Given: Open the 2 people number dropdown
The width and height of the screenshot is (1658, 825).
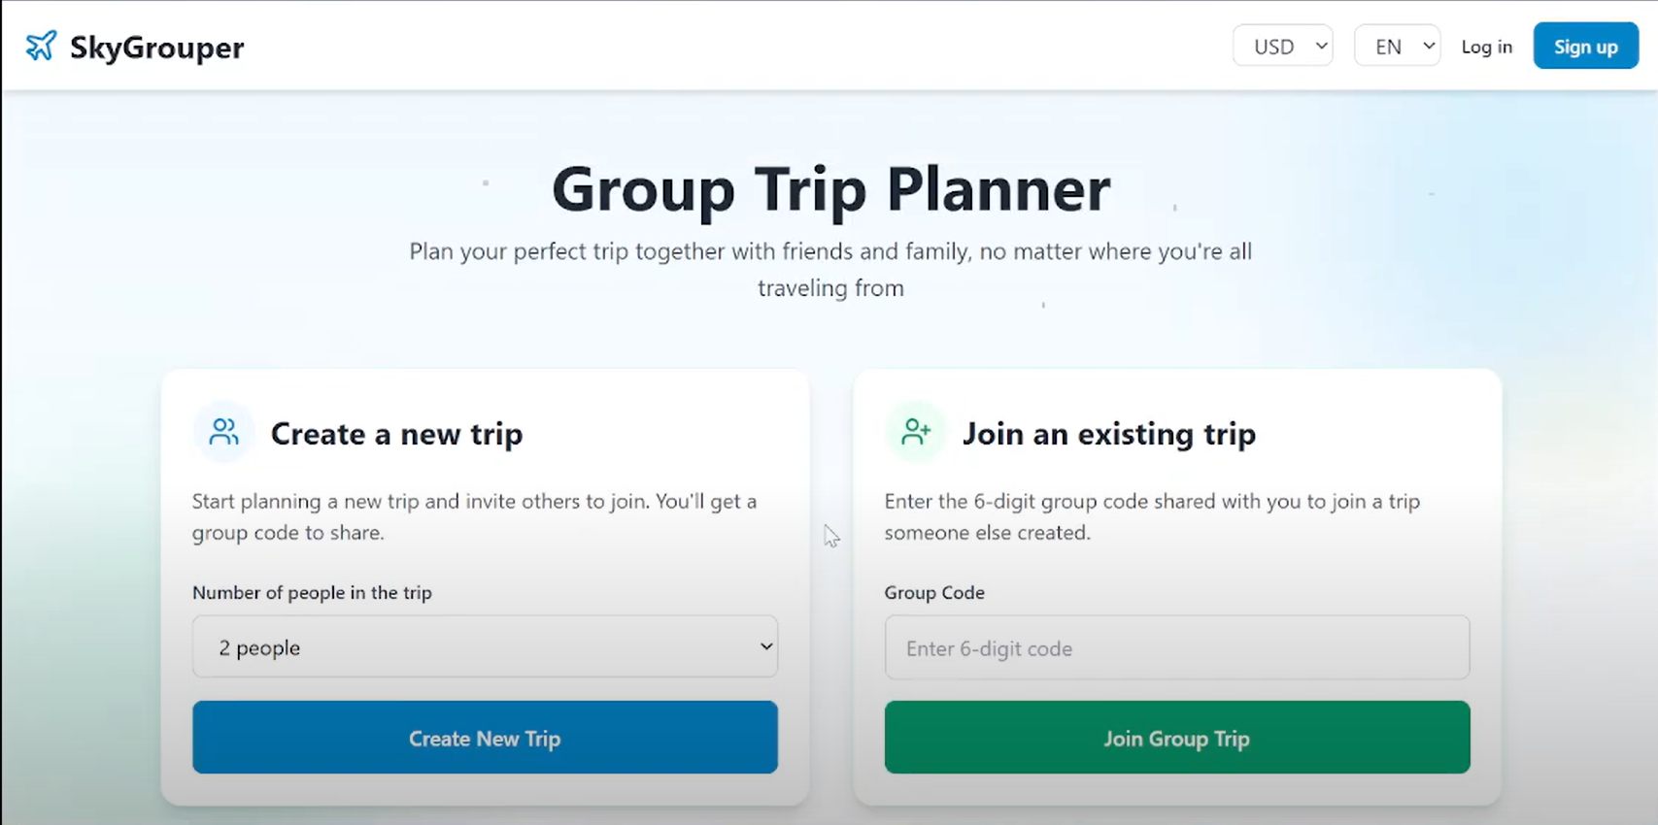Looking at the screenshot, I should [485, 647].
